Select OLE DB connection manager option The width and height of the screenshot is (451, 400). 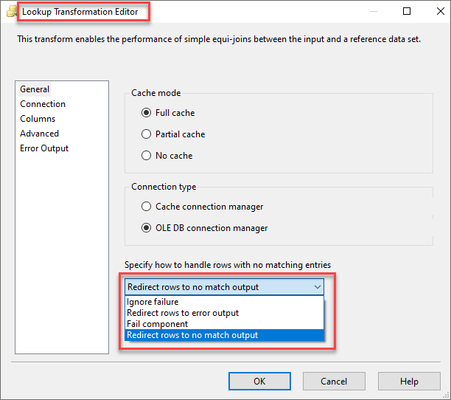pos(146,228)
